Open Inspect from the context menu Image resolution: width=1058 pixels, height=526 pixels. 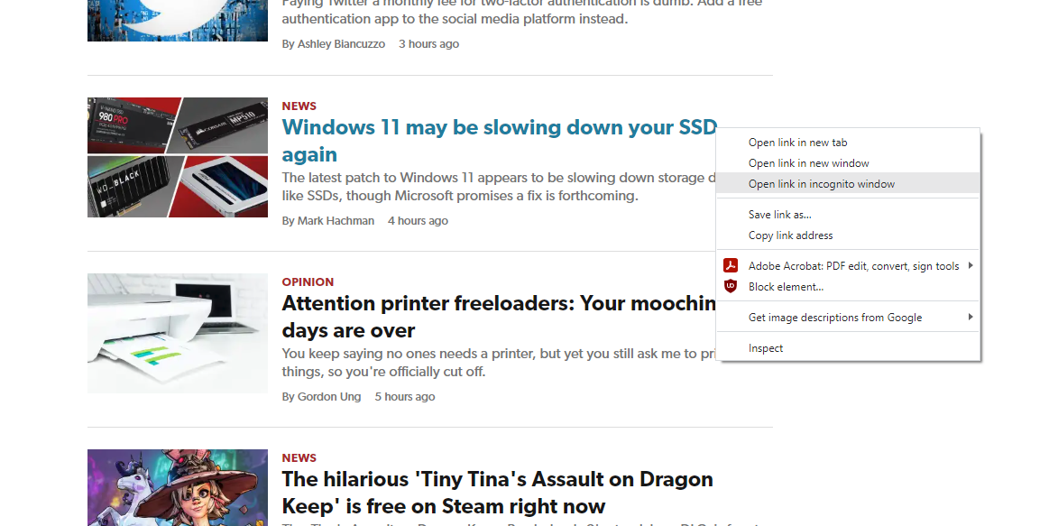coord(848,347)
